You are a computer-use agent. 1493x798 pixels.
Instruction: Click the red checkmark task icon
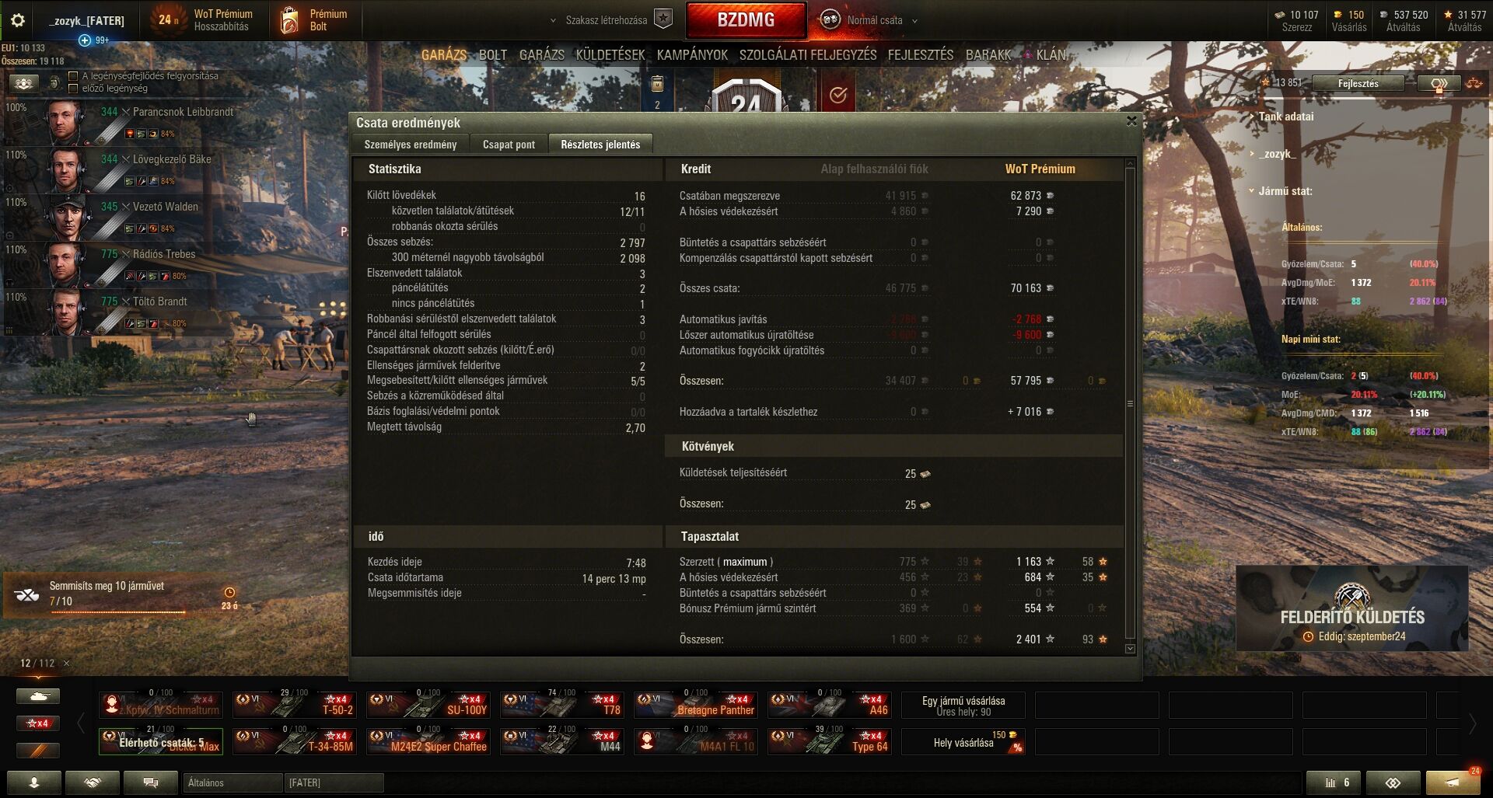coord(838,93)
